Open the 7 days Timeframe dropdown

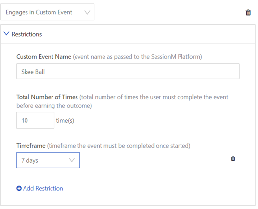pyautogui.click(x=48, y=160)
